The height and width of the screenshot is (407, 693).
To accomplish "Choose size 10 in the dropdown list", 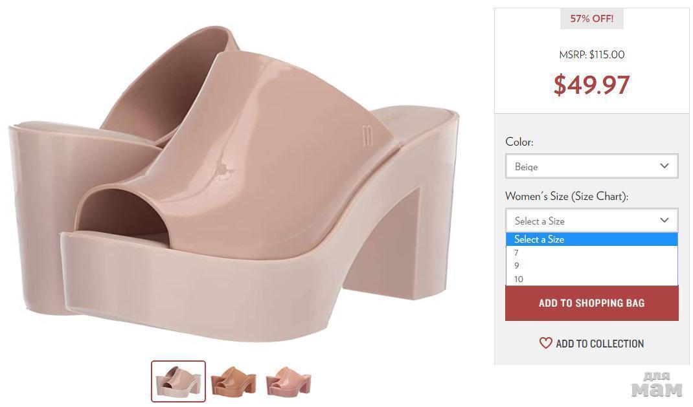I will click(519, 280).
